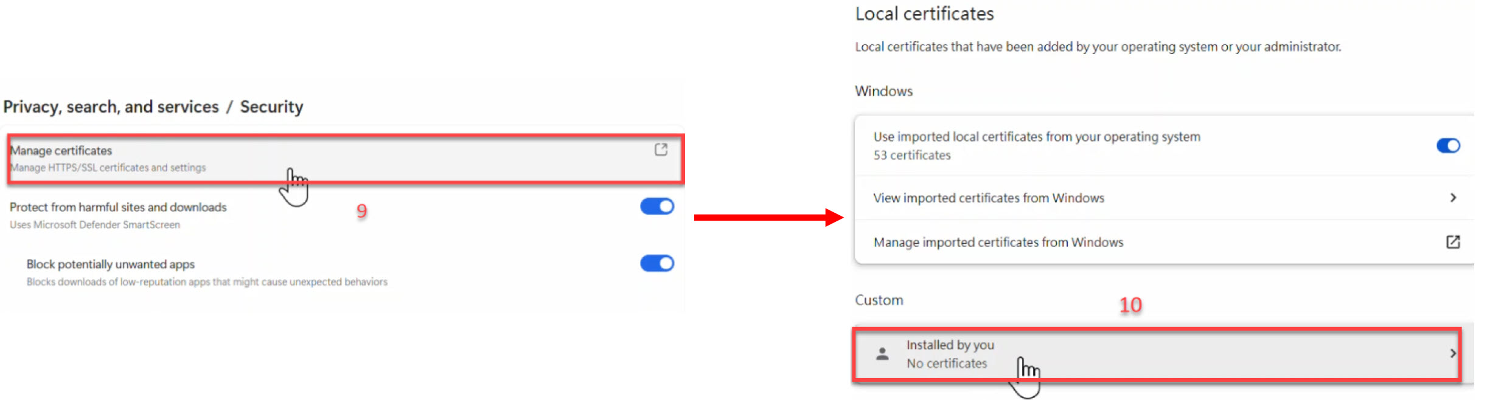Click the red step number 9 annotation
The image size is (1487, 400).
click(x=361, y=211)
